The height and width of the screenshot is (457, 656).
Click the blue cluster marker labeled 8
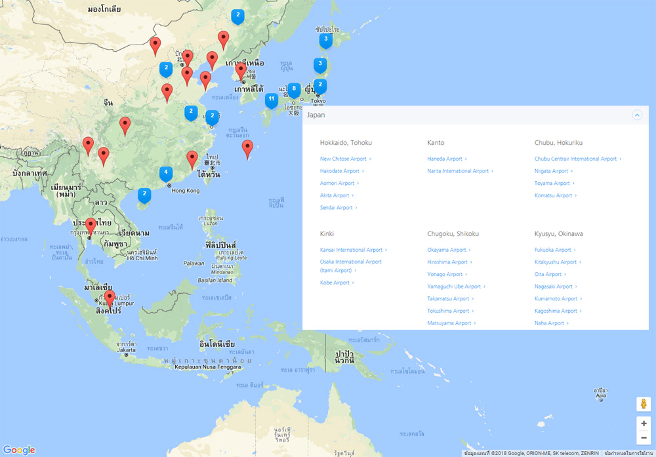pyautogui.click(x=295, y=89)
